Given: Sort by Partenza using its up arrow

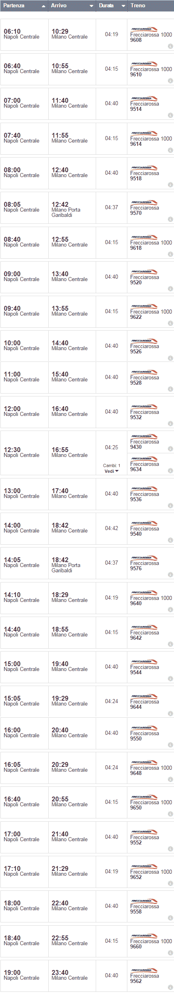Looking at the screenshot, I should [43, 6].
